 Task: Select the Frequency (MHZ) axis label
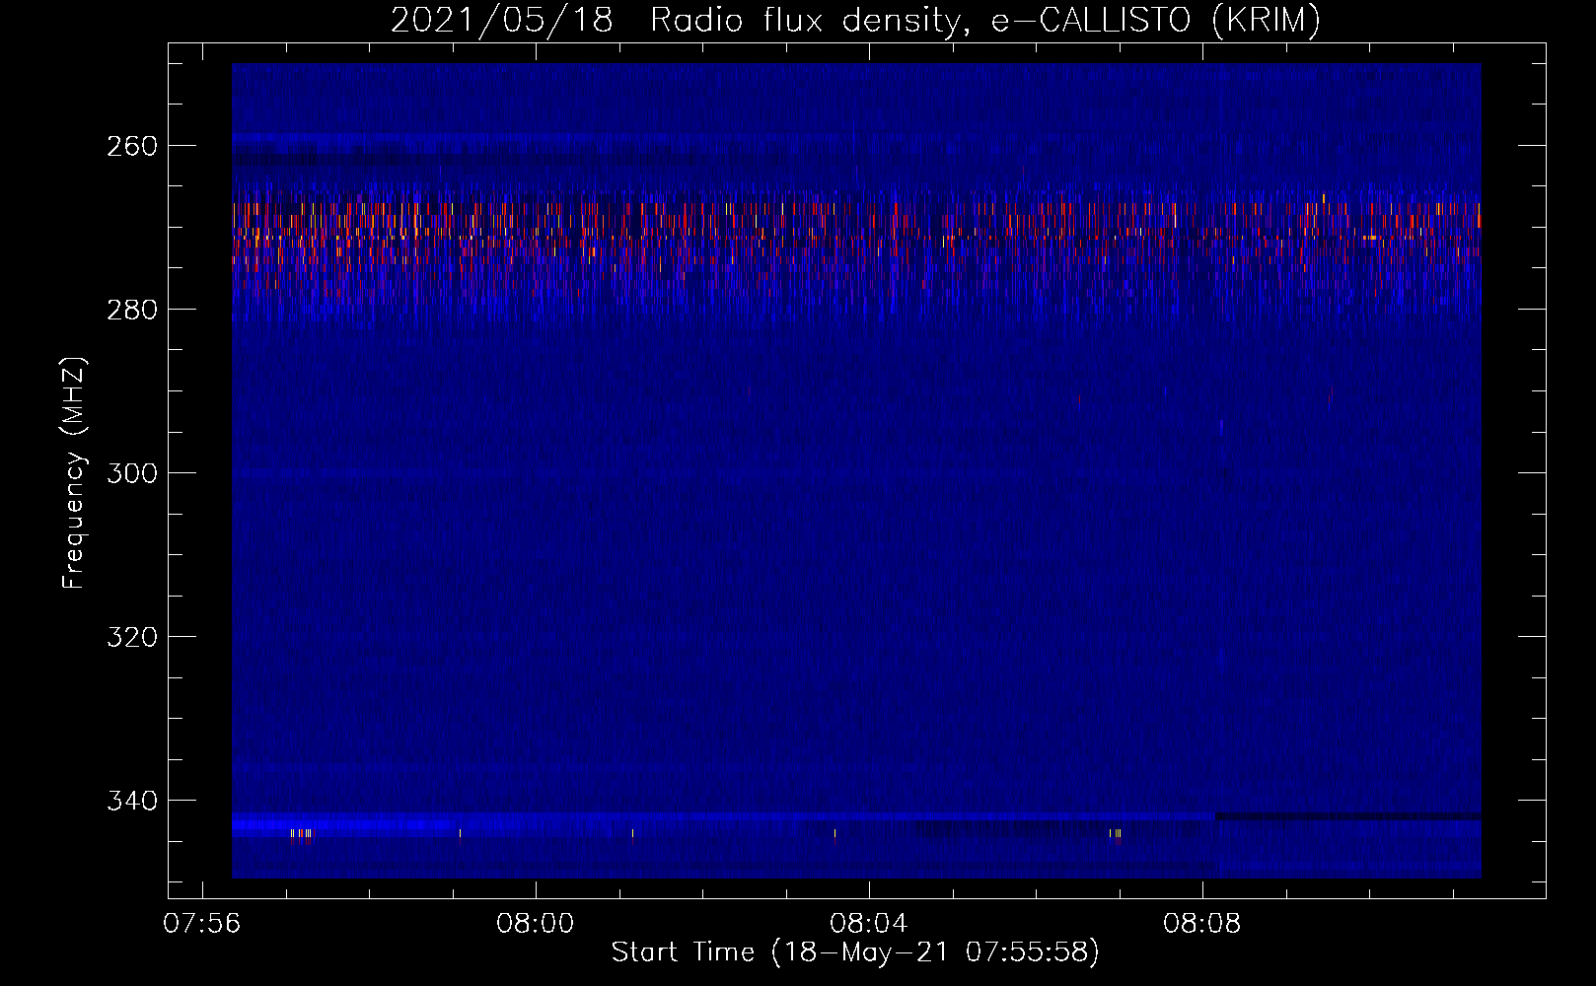click(74, 473)
